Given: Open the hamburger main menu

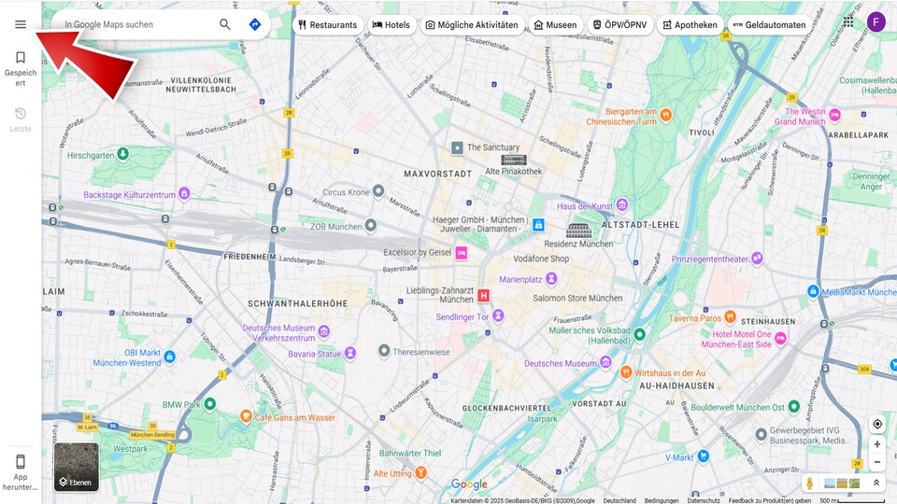Looking at the screenshot, I should pos(21,24).
